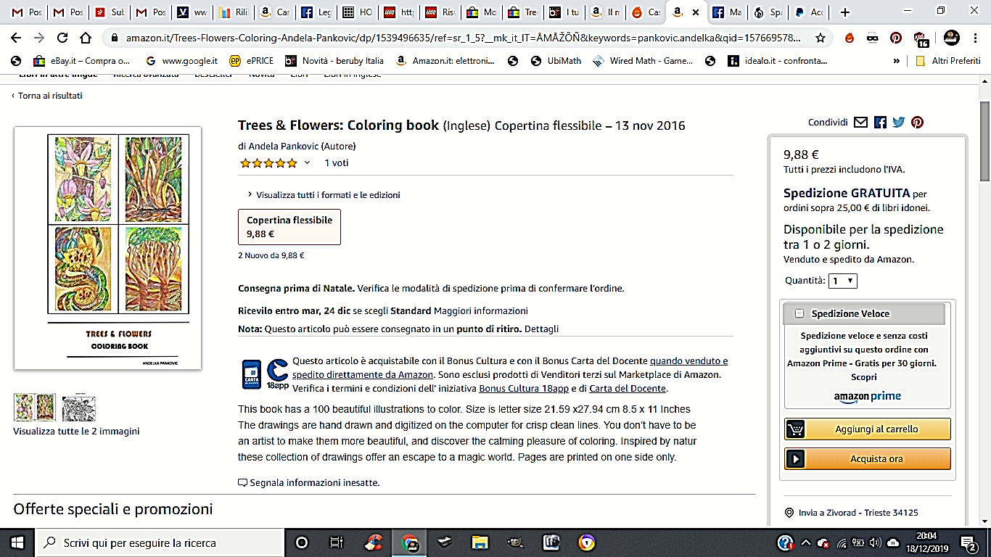Go to browser home page icon
991x557 pixels.
(x=86, y=38)
